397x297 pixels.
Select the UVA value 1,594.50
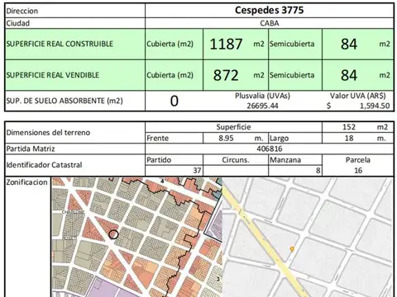375,106
